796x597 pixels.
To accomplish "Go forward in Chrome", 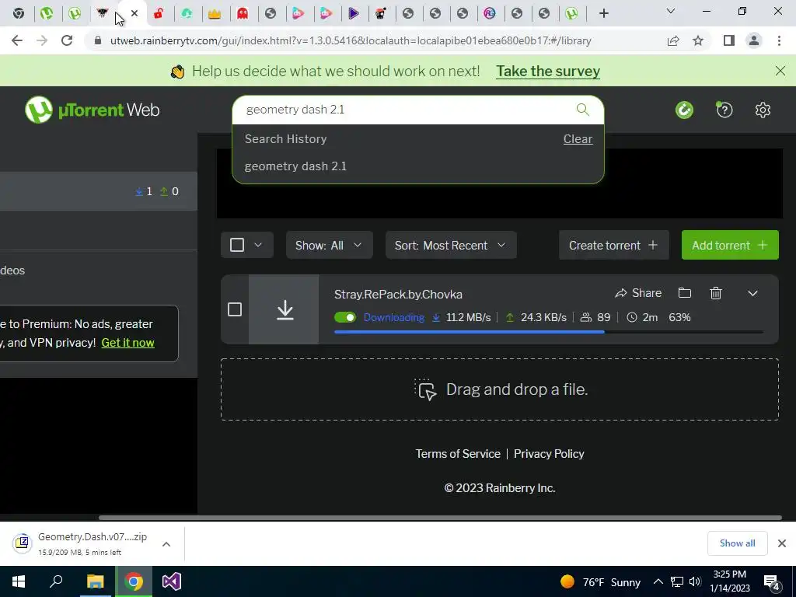I will 42,40.
